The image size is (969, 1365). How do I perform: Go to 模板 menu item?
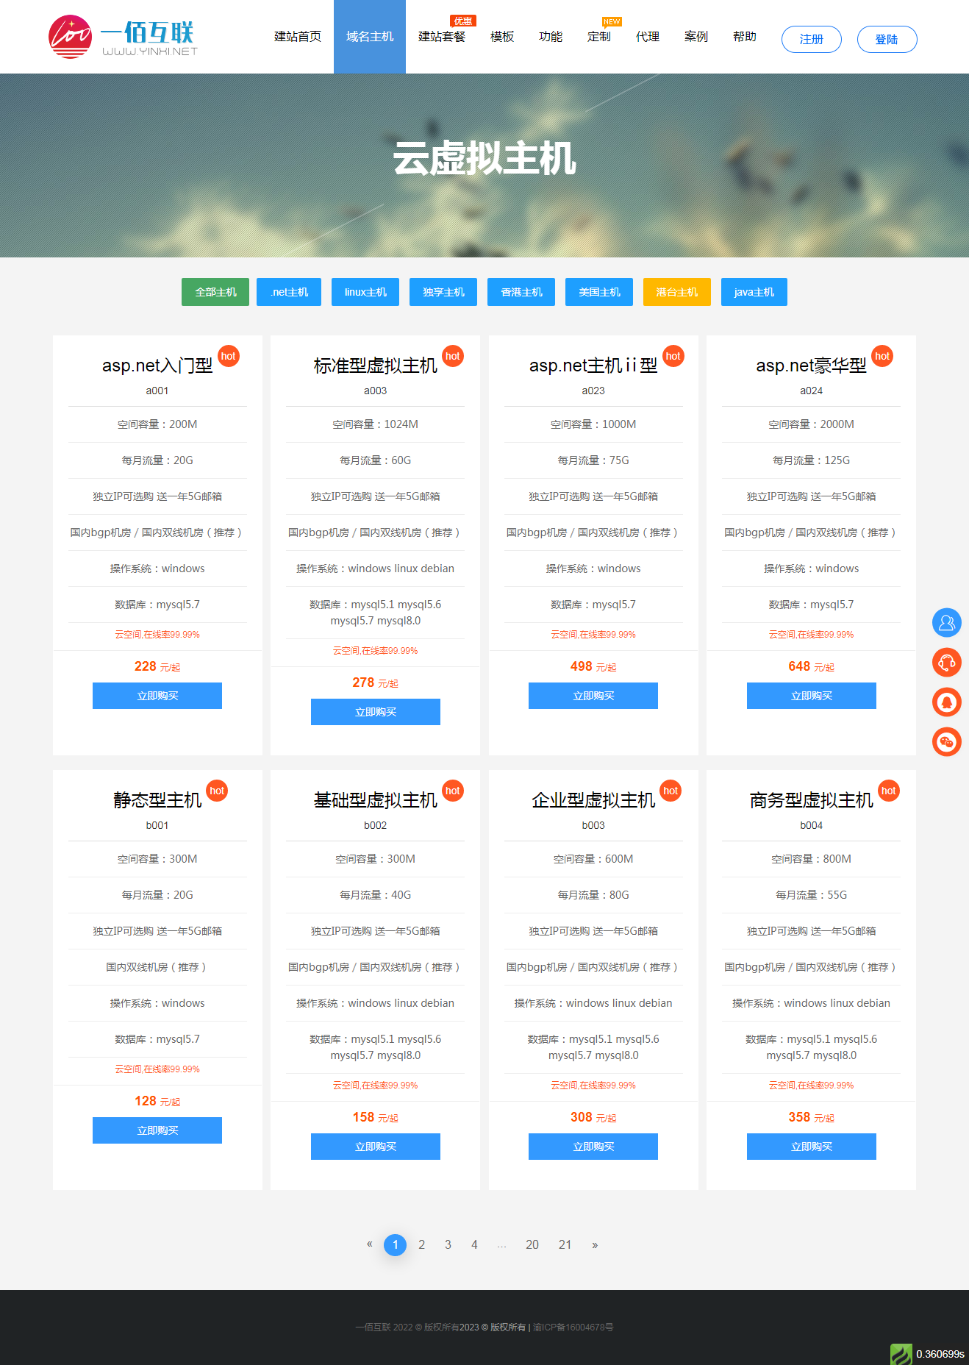click(x=502, y=37)
